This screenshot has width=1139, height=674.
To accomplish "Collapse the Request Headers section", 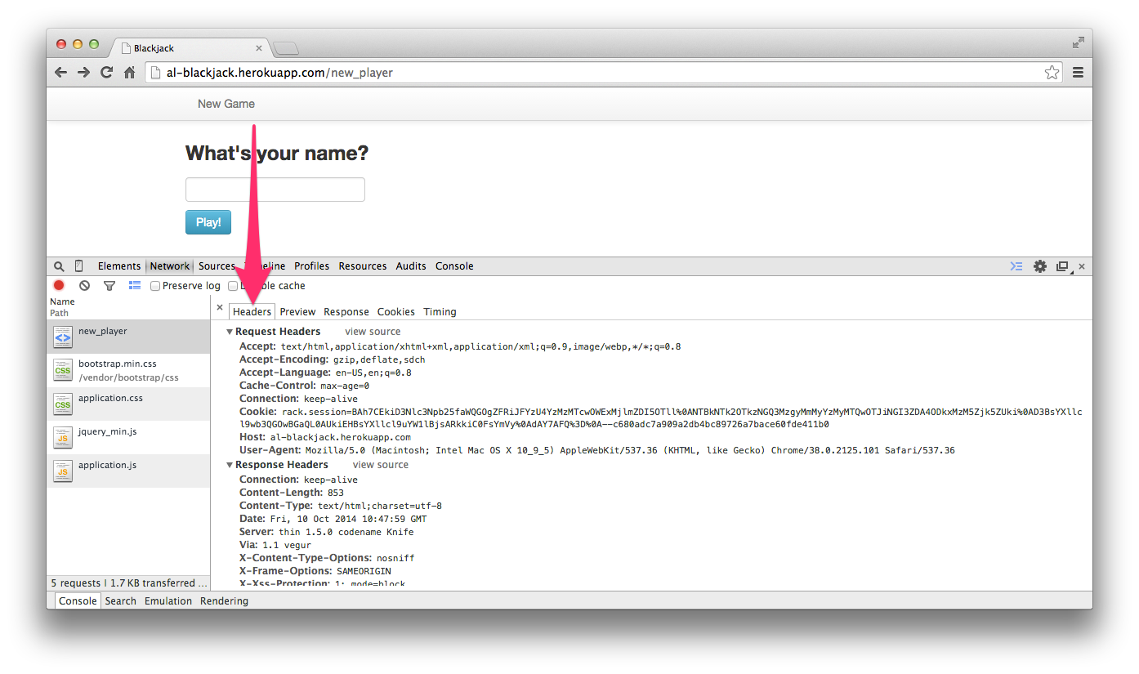I will (230, 332).
